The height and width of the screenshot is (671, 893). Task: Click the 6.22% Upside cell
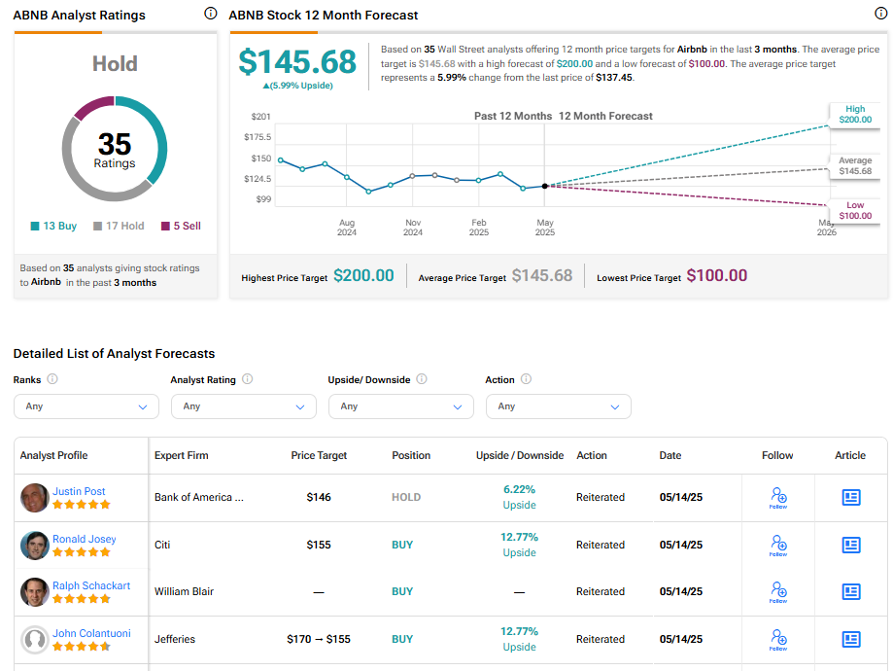point(520,497)
